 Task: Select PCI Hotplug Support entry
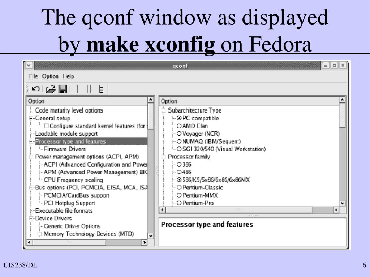tap(69, 203)
